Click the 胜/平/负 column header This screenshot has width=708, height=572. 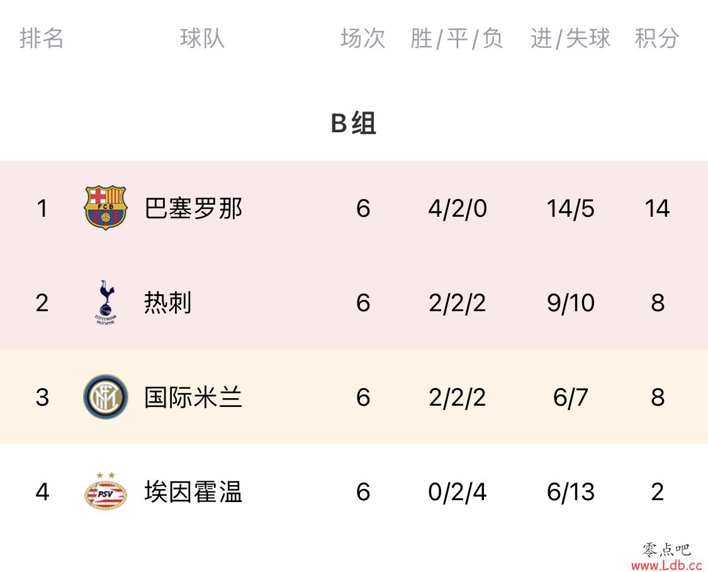(457, 38)
